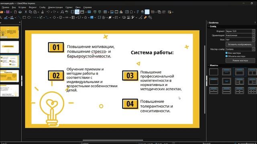257x144 pixels.
Task: Click Insert Text Box icon
Action: pyautogui.click(x=127, y=12)
